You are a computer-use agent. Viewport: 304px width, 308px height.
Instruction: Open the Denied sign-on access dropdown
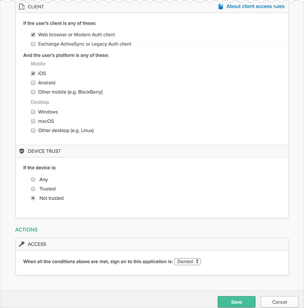[187, 262]
